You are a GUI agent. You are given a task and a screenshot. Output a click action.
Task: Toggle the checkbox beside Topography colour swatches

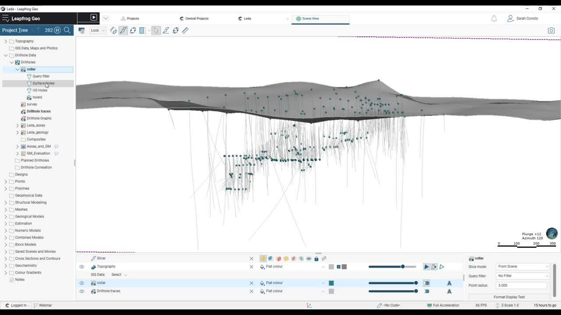pos(339,267)
